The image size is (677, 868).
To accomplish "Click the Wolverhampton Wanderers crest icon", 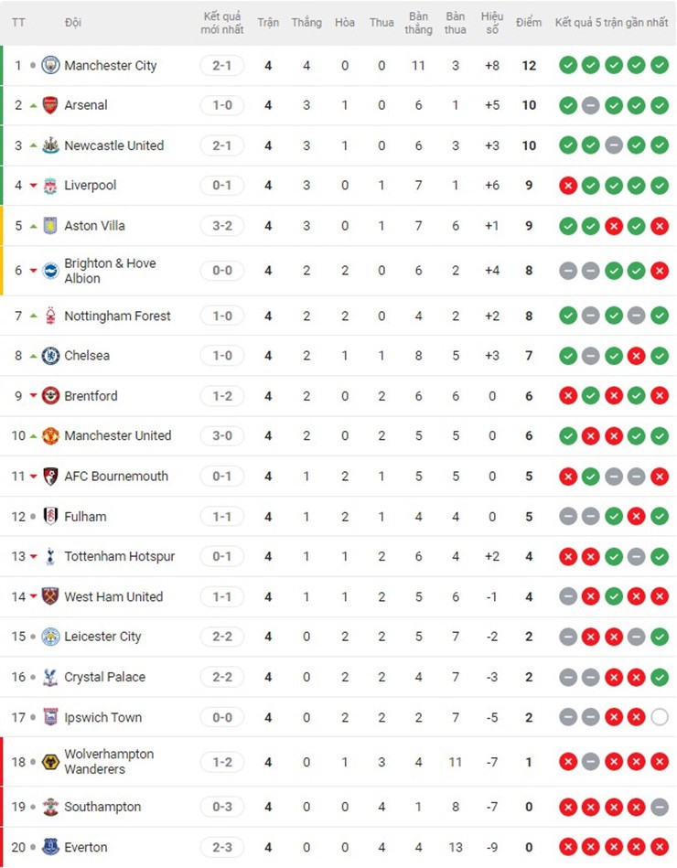I will tap(50, 762).
